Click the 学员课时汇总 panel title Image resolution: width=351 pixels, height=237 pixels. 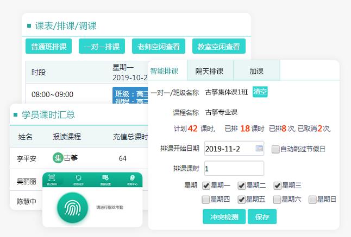pyautogui.click(x=48, y=114)
